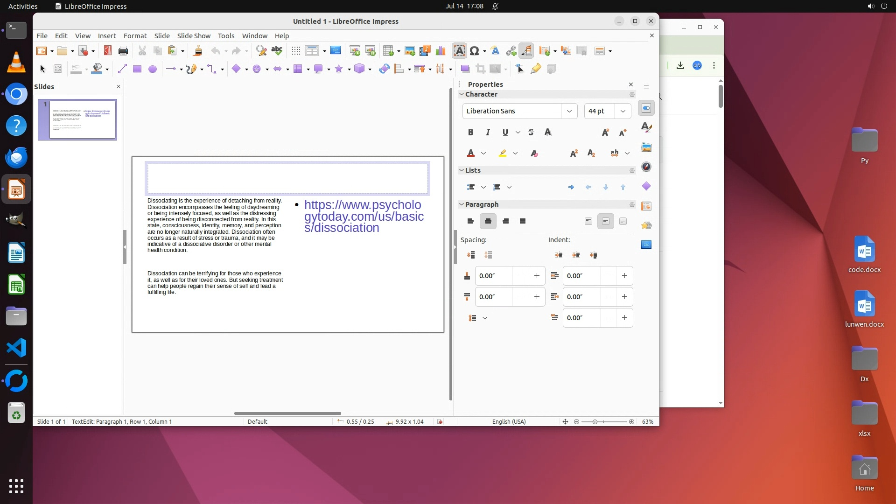Screen dimensions: 896x504
Task: Open the Slide Show menu
Action: coord(193,36)
